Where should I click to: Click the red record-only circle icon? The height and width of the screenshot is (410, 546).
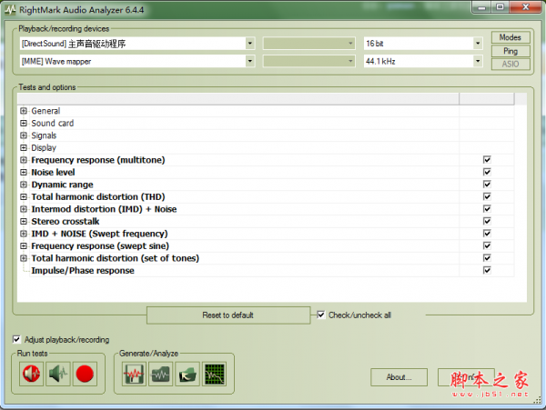85,374
